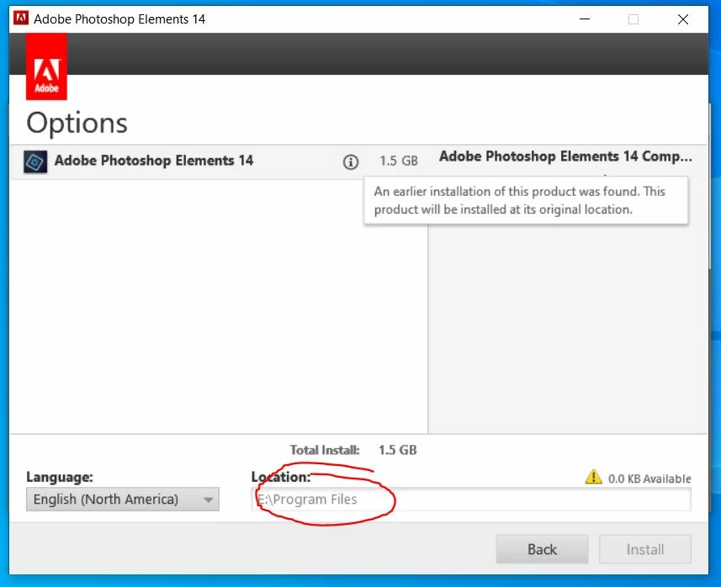This screenshot has height=587, width=721.
Task: Open the Language dropdown showing English (North America)
Action: [x=123, y=500]
